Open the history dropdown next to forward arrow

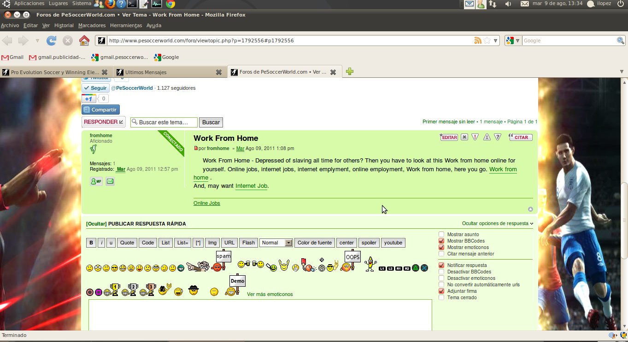(x=37, y=41)
